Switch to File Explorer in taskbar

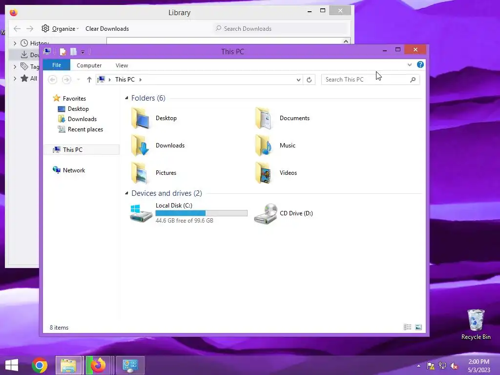click(68, 365)
